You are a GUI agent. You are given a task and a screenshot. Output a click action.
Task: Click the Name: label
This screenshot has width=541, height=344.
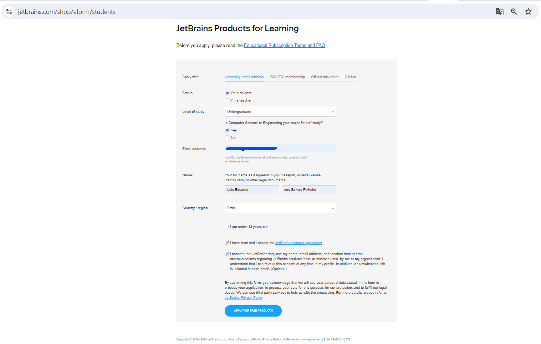[188, 175]
